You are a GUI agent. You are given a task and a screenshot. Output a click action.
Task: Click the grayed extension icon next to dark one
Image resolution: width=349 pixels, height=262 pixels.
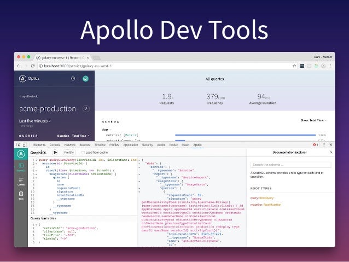tap(309, 66)
